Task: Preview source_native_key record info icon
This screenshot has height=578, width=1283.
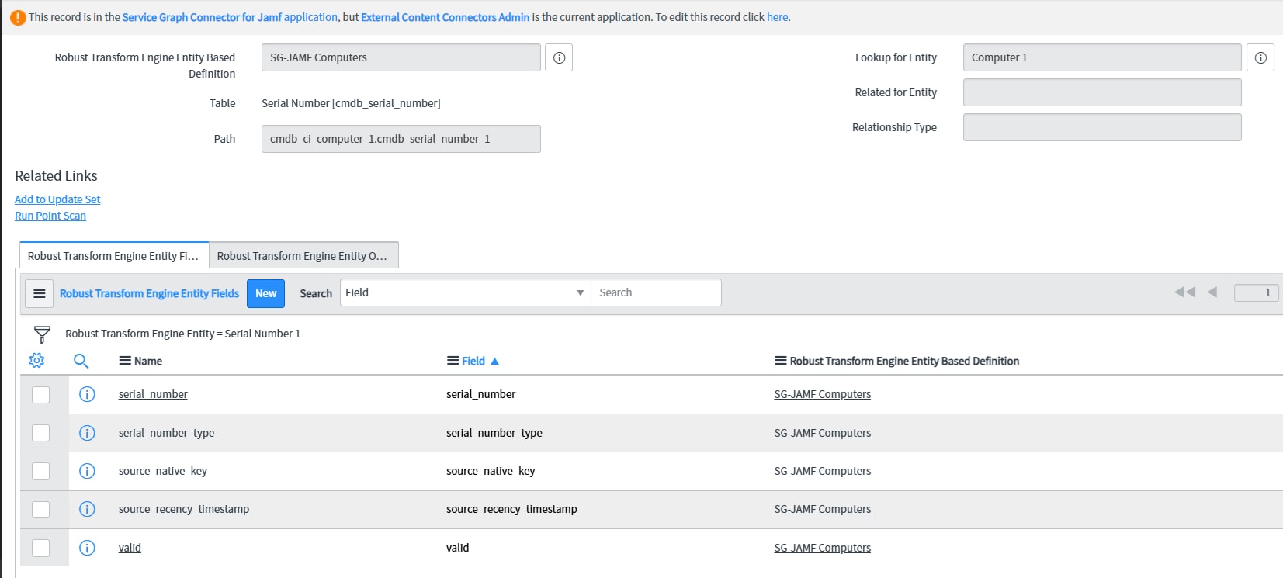Action: pyautogui.click(x=87, y=471)
